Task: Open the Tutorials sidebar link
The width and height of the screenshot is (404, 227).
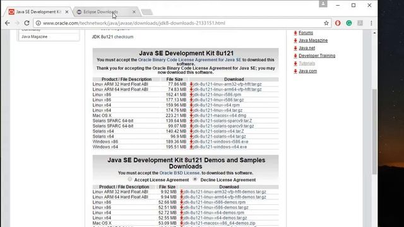Action: [307, 63]
